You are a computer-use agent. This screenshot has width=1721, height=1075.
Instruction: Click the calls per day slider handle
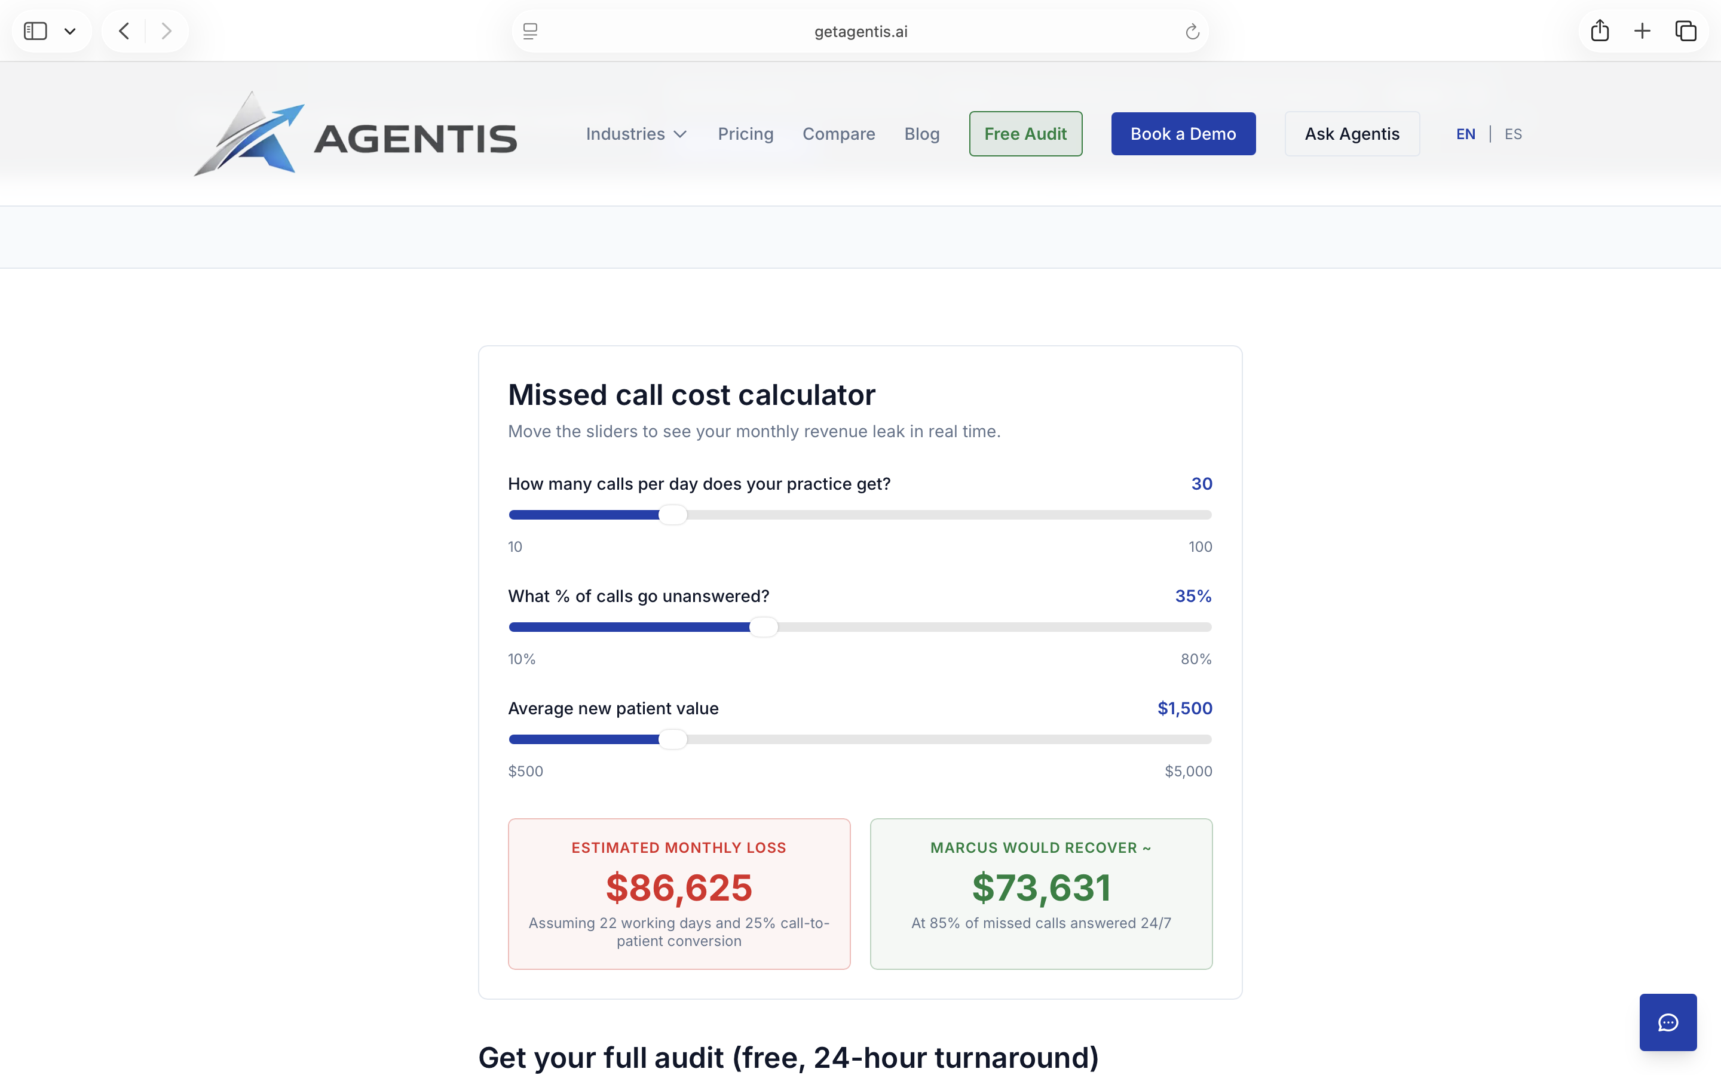pos(672,515)
